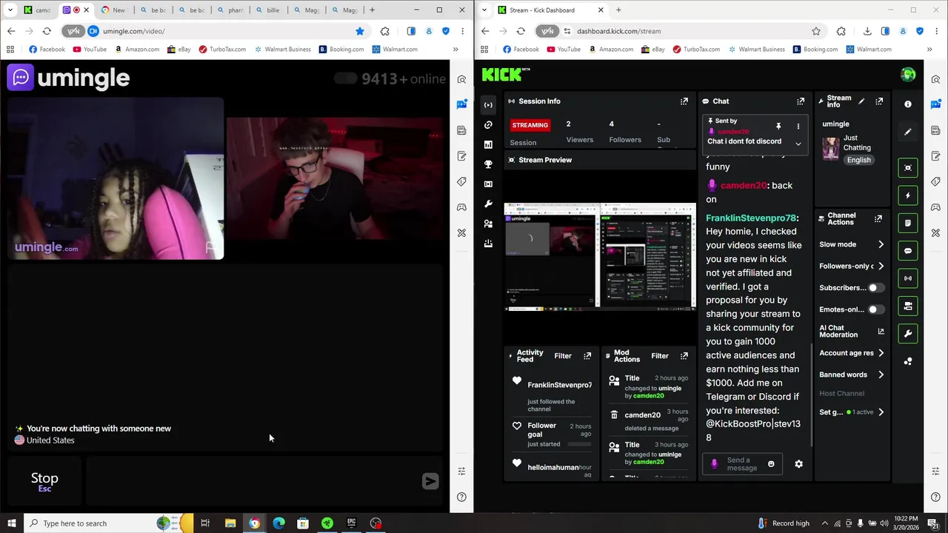Filter the Activity Feed
948x533 pixels.
(563, 356)
